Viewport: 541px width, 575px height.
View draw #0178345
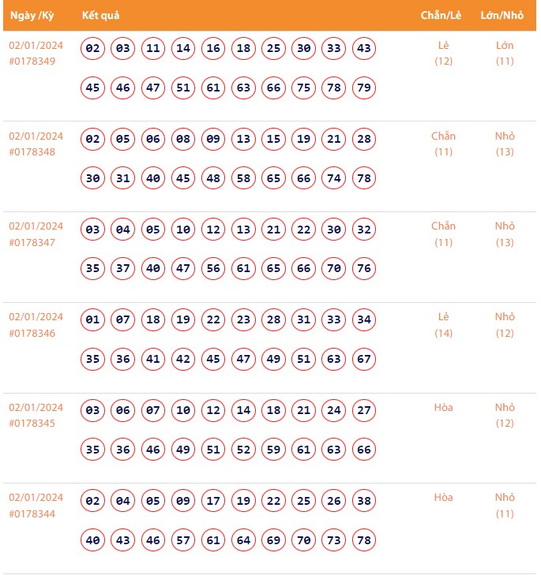point(32,424)
